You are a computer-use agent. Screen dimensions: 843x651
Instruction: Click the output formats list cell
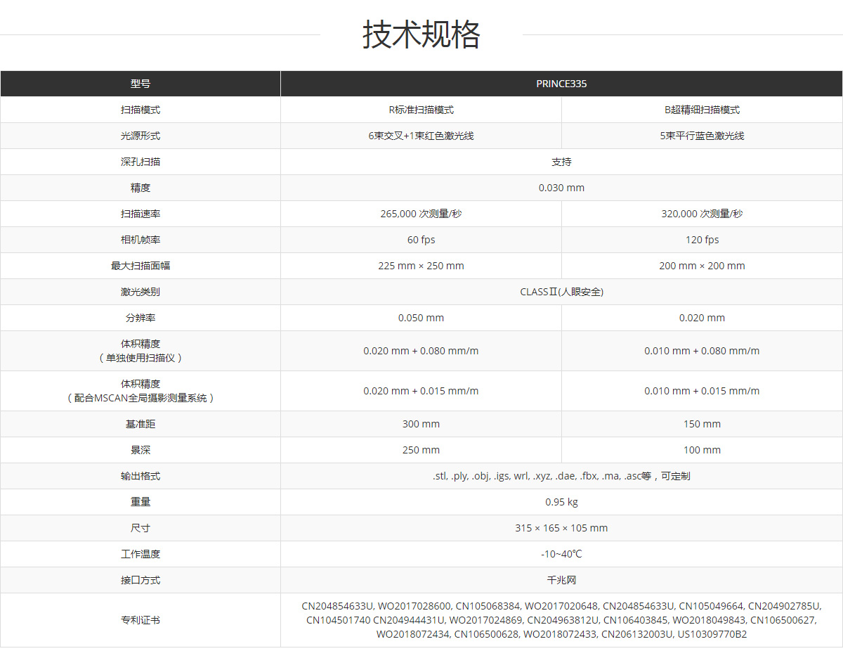click(x=561, y=476)
